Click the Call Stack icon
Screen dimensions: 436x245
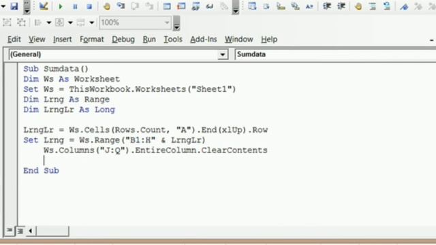click(x=224, y=6)
